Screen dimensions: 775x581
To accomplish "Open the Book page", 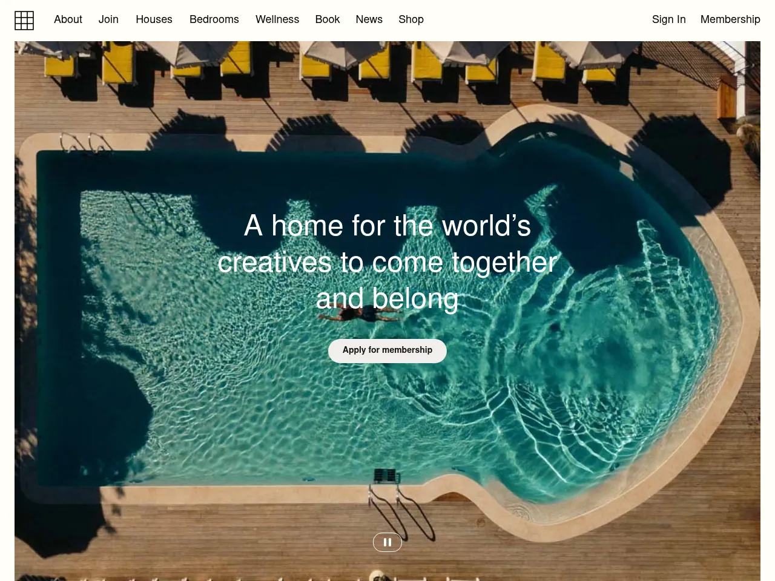I will 327,20.
